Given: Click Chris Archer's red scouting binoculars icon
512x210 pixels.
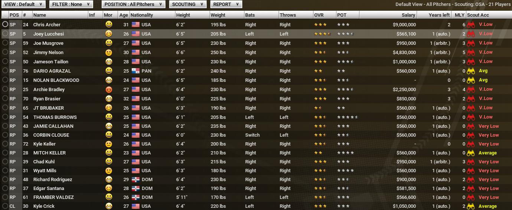Looking at the screenshot, I should pyautogui.click(x=471, y=25).
